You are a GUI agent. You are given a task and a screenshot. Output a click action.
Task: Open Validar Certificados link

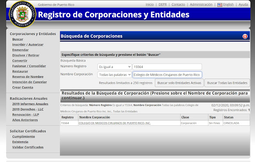tap(28, 147)
